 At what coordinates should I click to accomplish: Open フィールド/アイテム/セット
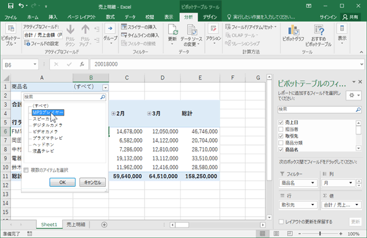(x=251, y=27)
